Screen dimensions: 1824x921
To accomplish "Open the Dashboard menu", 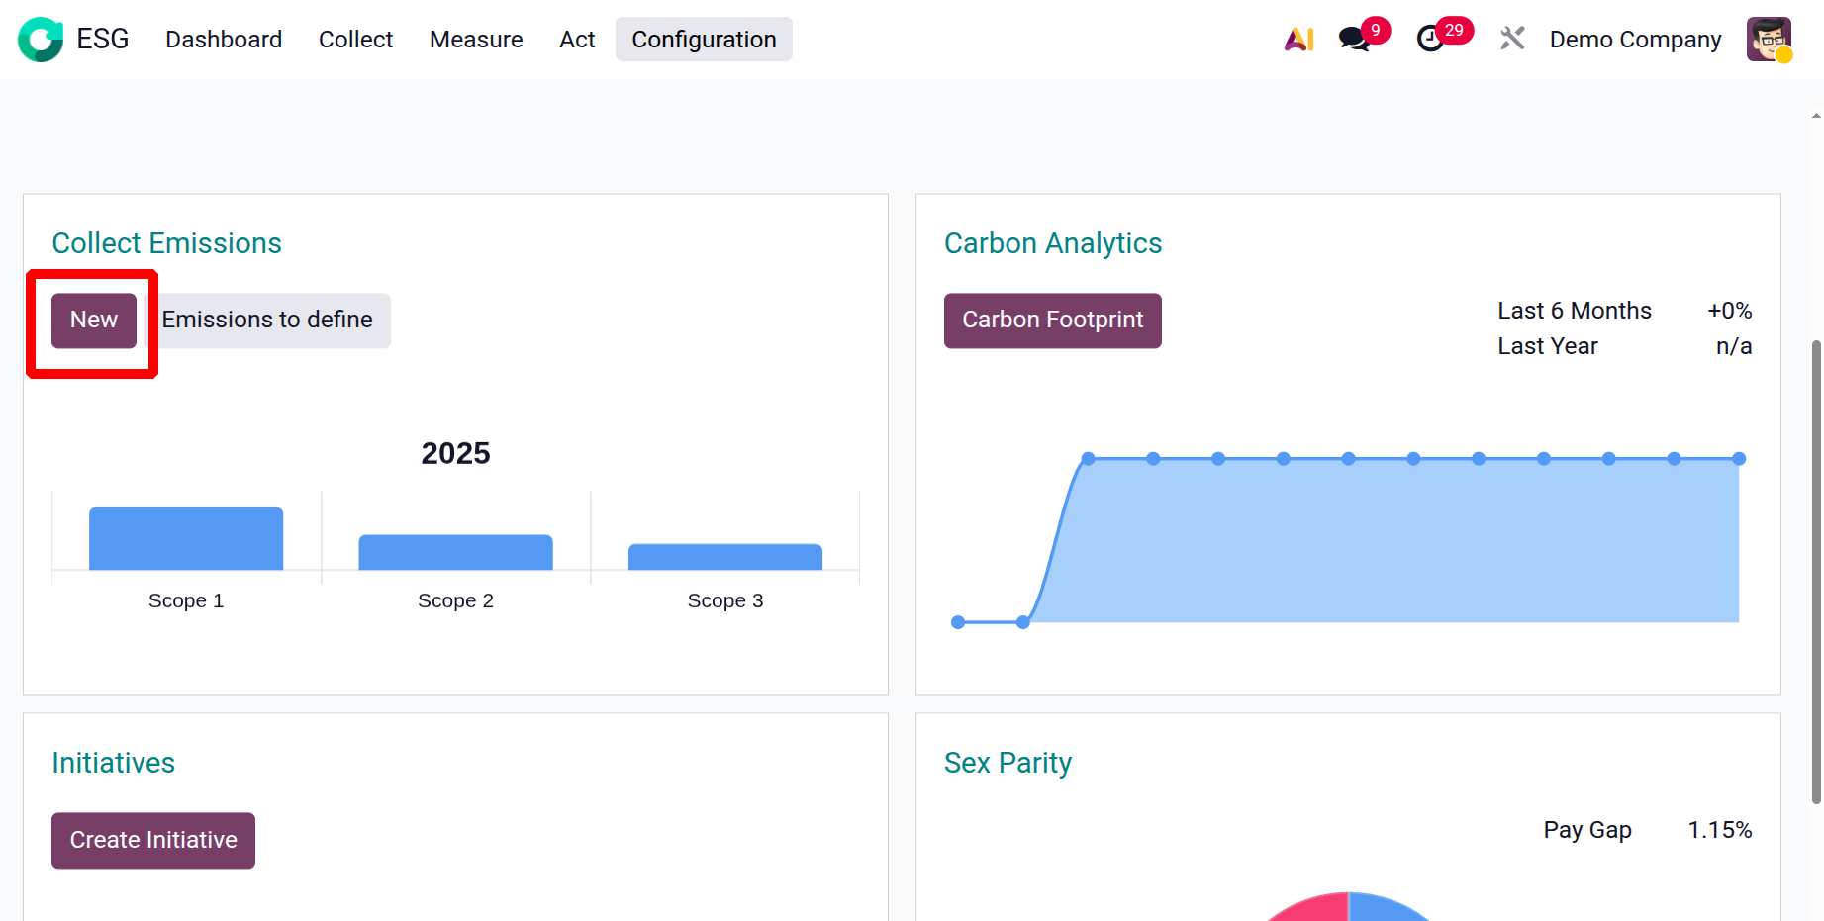I will click(224, 40).
